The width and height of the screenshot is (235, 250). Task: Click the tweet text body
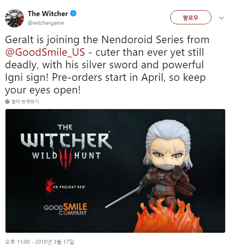(x=107, y=65)
